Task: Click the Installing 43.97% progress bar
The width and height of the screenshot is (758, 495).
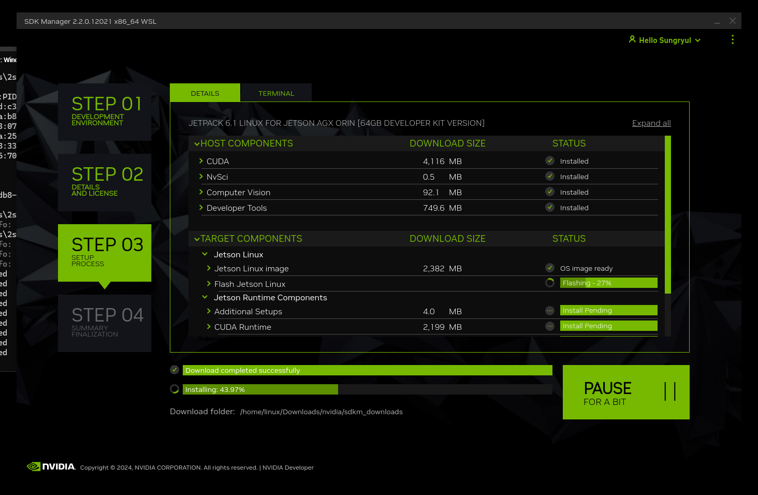Action: [x=368, y=389]
